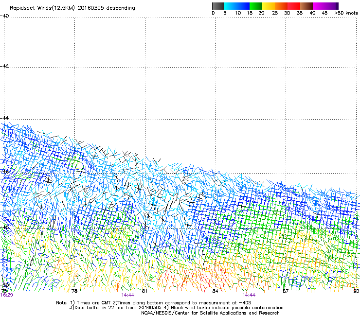Click the NOAA/NESDIS credit line
Image resolution: width=360 pixels, height=316 pixels.
click(210, 313)
